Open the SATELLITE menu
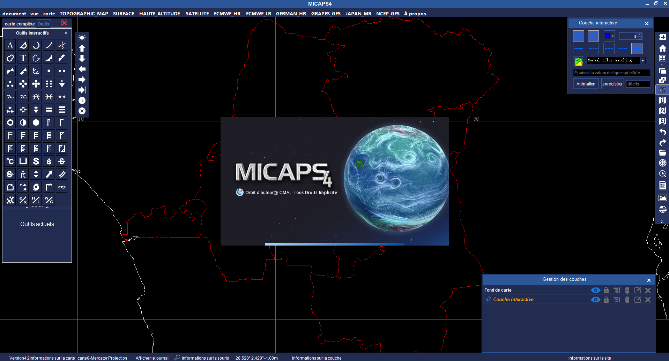 (197, 14)
